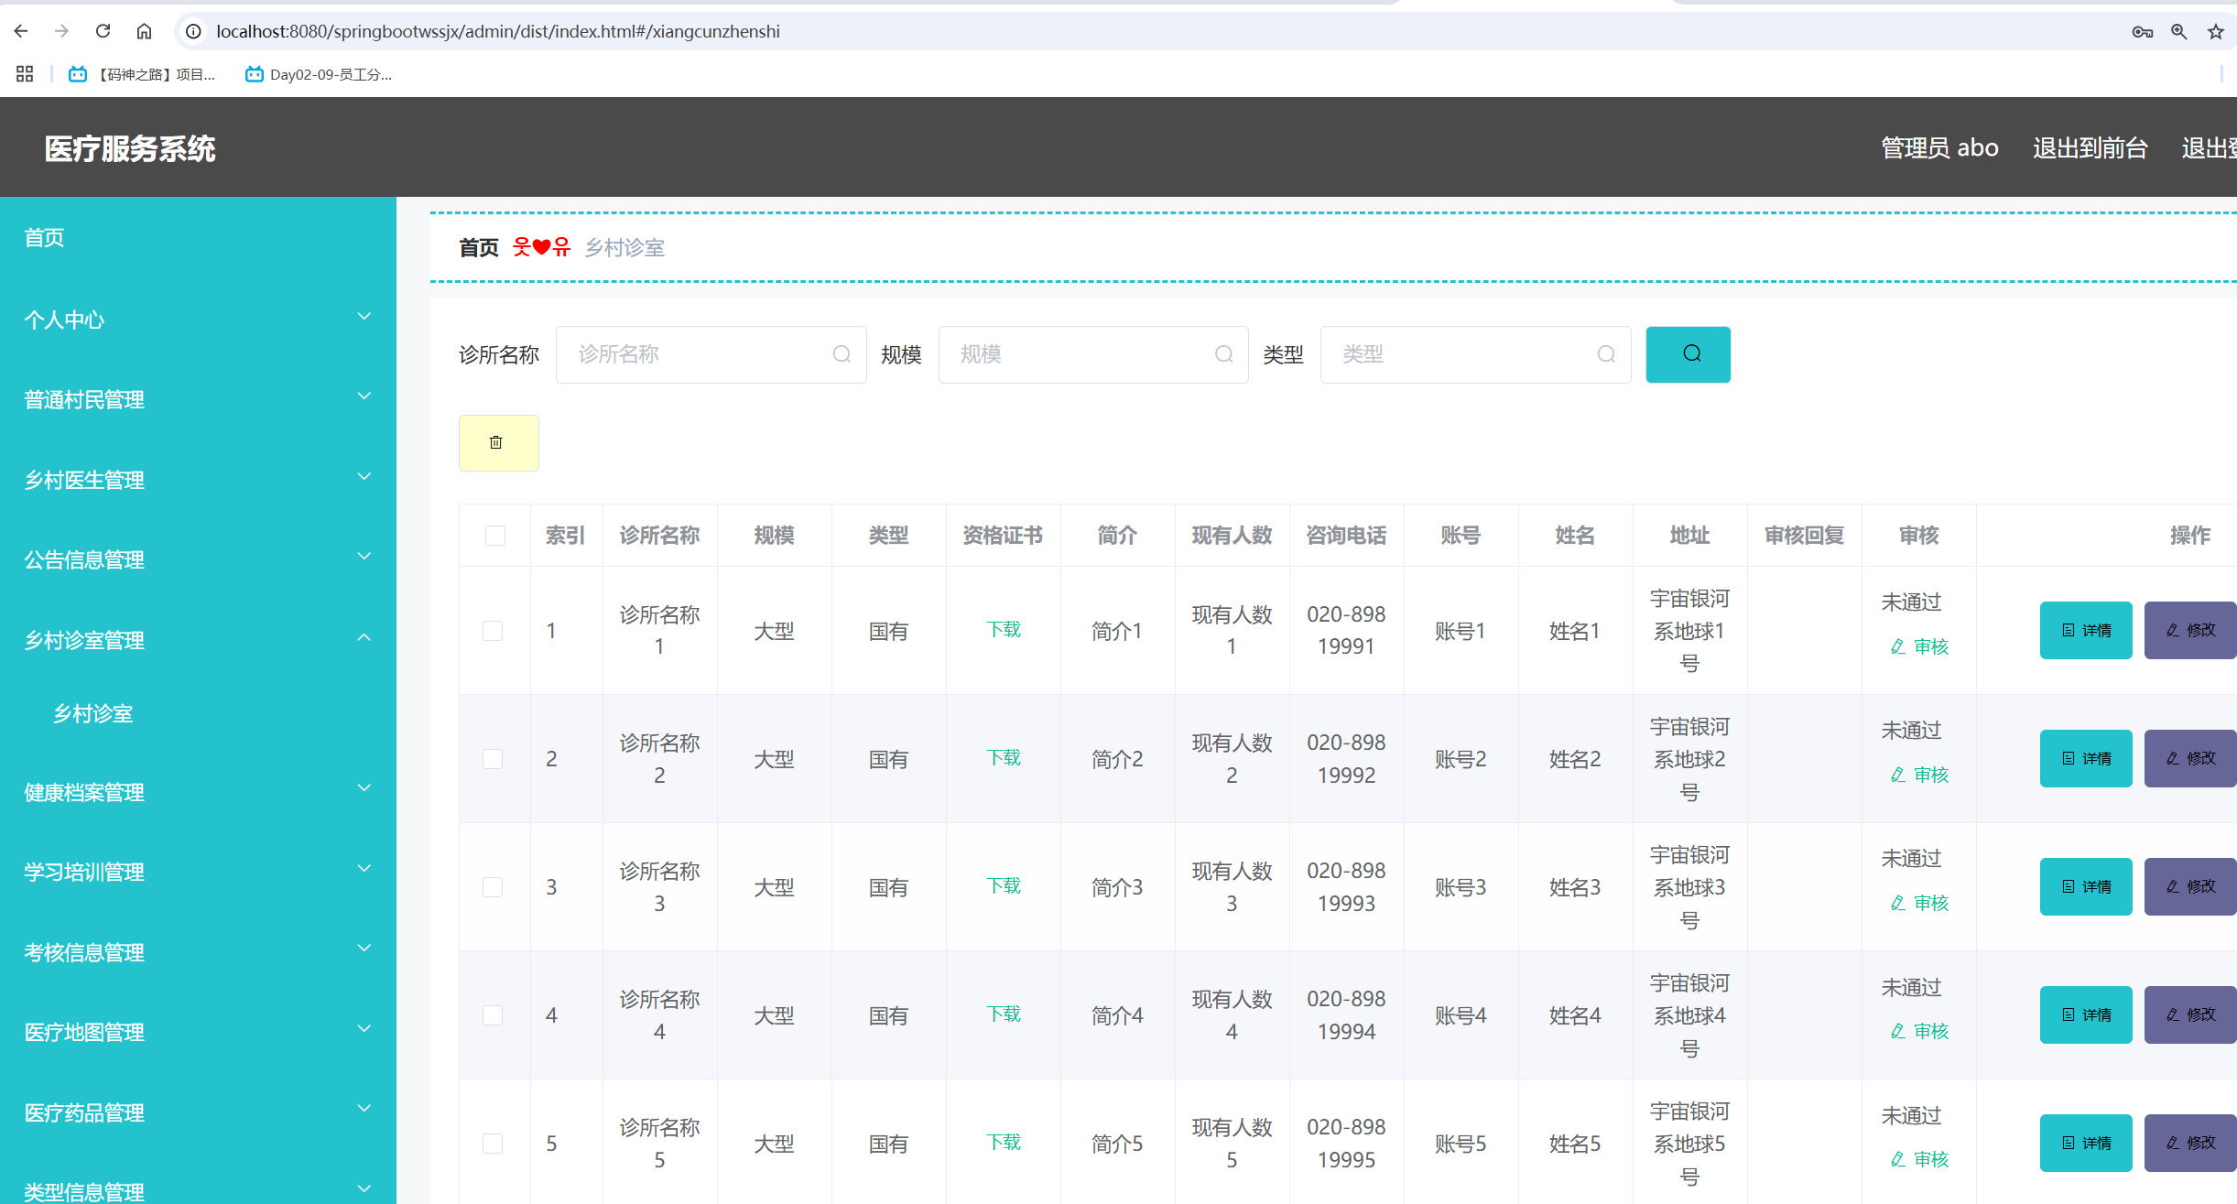Open 详情 for row 诊所名称1

click(x=2086, y=630)
